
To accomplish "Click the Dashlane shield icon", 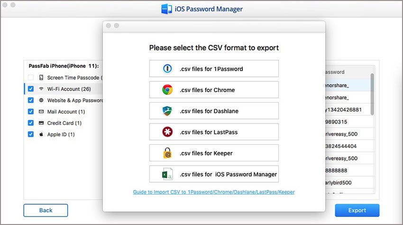I will [x=167, y=111].
